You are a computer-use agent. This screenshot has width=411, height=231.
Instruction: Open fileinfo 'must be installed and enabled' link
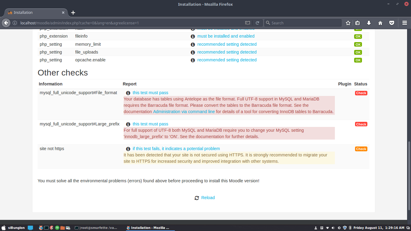226,36
